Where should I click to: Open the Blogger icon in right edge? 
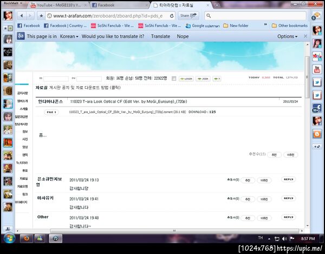point(317,134)
